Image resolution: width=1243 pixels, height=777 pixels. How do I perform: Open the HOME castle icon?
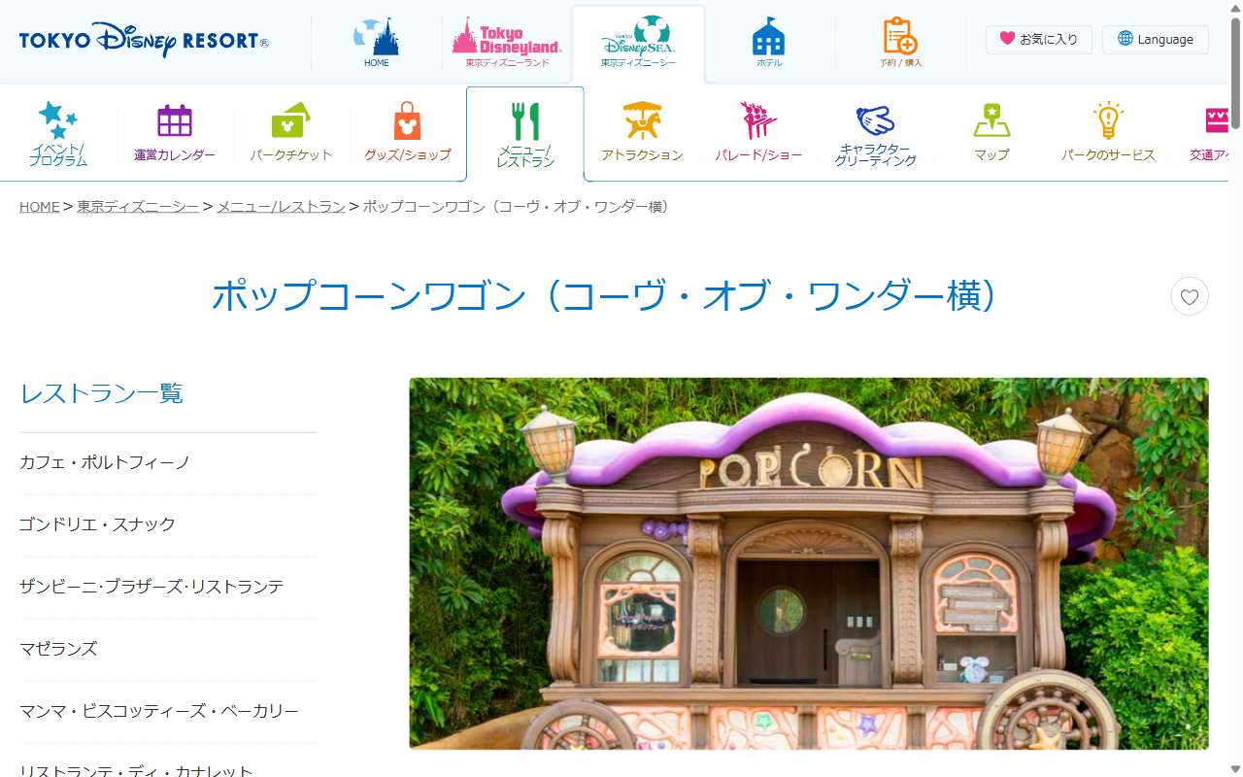tap(377, 43)
